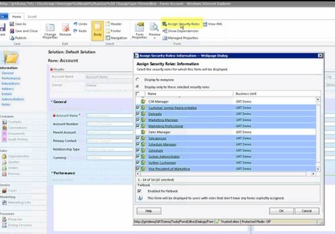Uncheck the Marketing Manager role checkbox
Screen dimensions: 335x234
138,120
